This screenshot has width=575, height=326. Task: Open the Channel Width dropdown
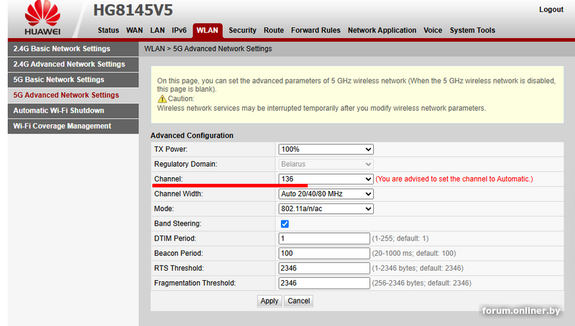point(326,194)
